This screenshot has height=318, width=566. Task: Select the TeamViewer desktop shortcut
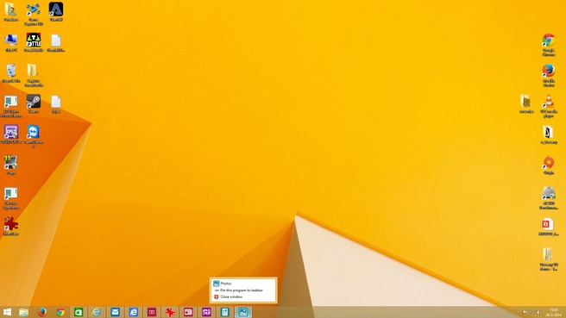[x=33, y=137]
